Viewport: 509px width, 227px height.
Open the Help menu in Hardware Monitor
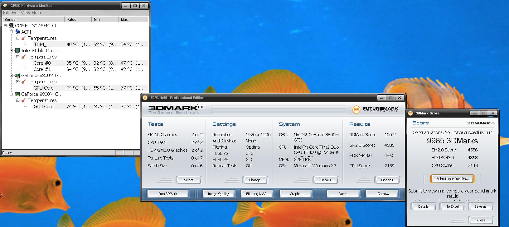(x=36, y=13)
